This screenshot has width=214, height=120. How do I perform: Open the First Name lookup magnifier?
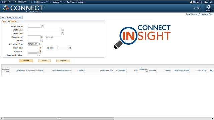63,33
